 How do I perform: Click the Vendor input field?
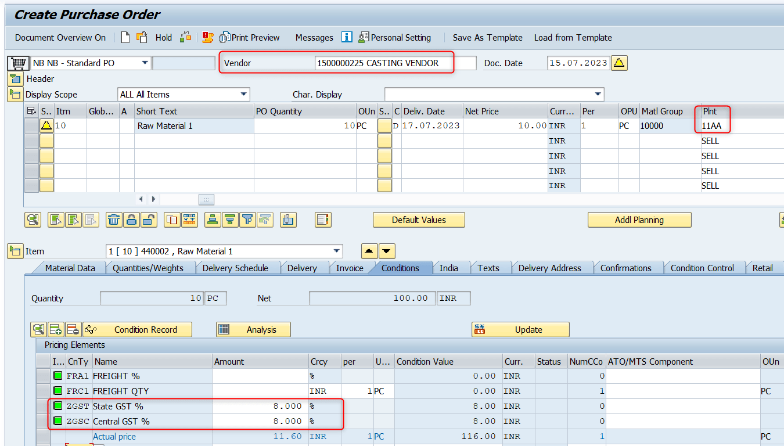[x=395, y=63]
